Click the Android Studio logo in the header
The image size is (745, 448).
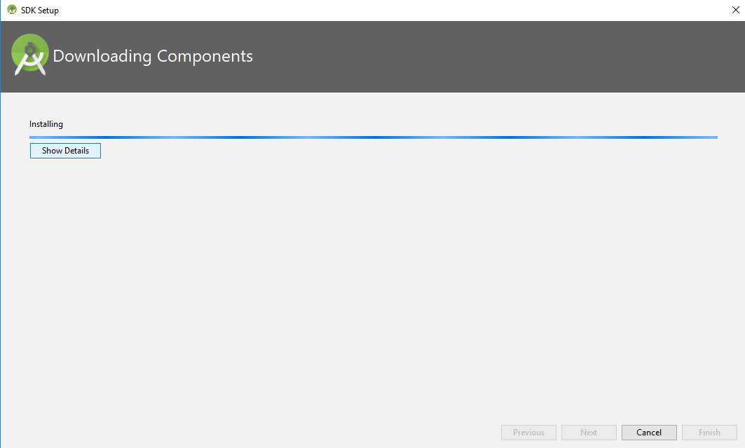(30, 55)
